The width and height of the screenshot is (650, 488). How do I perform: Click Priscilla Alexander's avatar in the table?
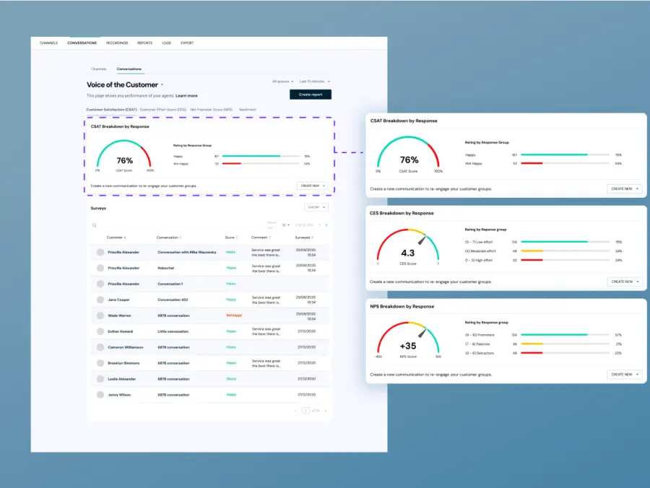(x=99, y=252)
